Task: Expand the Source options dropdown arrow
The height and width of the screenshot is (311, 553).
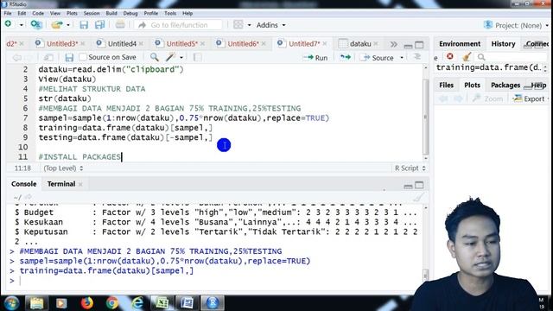Action: click(x=401, y=58)
